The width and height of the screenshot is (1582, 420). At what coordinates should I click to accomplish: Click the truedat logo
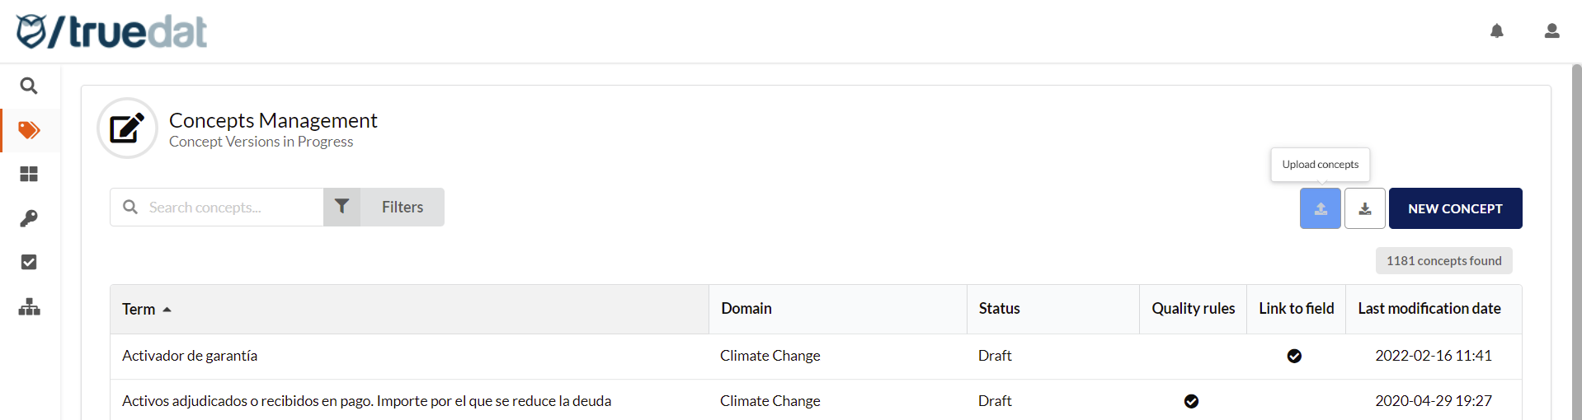coord(111,31)
